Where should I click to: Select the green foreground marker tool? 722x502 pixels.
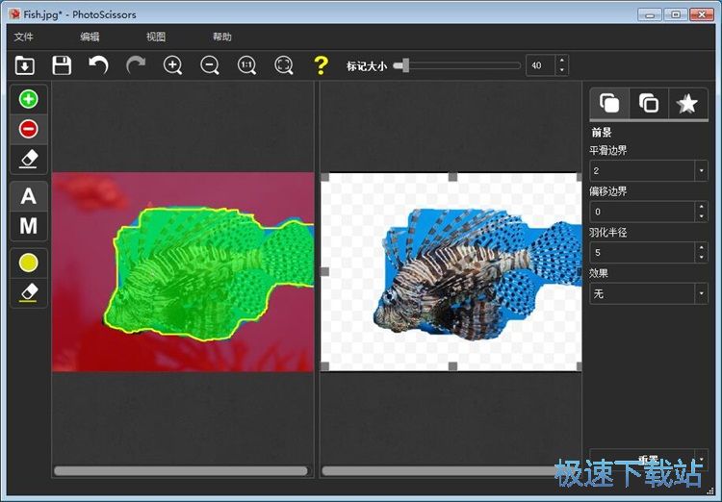(29, 99)
